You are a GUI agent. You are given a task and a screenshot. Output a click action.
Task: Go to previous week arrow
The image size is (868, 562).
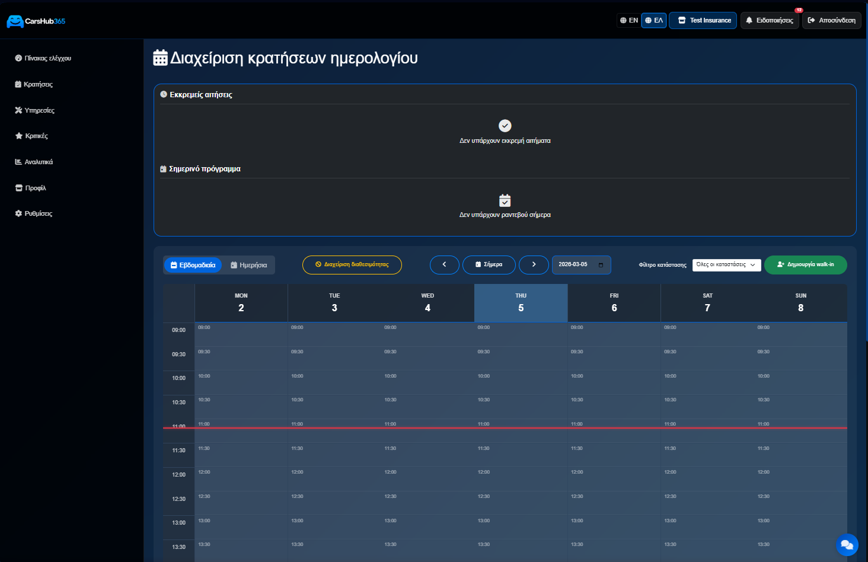pos(444,264)
